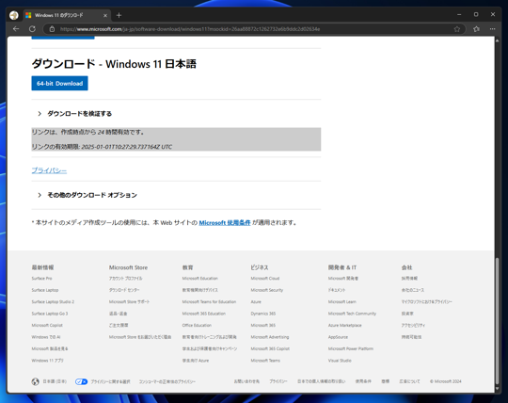Open Microsoft Cloud footer link
508x403 pixels.
point(265,278)
